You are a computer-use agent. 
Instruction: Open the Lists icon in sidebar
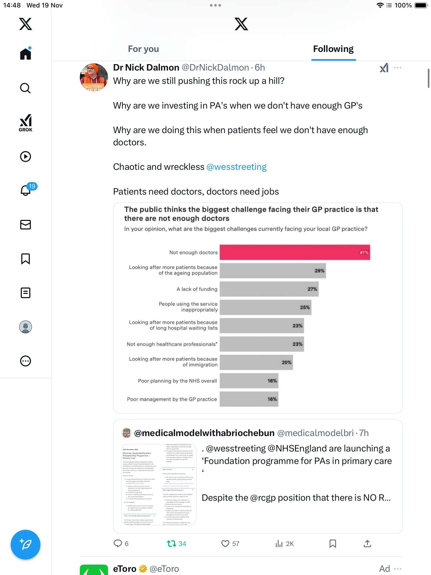[26, 293]
